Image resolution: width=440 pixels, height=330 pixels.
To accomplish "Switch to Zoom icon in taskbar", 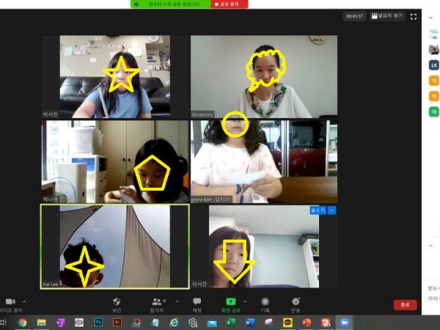I will click(x=345, y=323).
